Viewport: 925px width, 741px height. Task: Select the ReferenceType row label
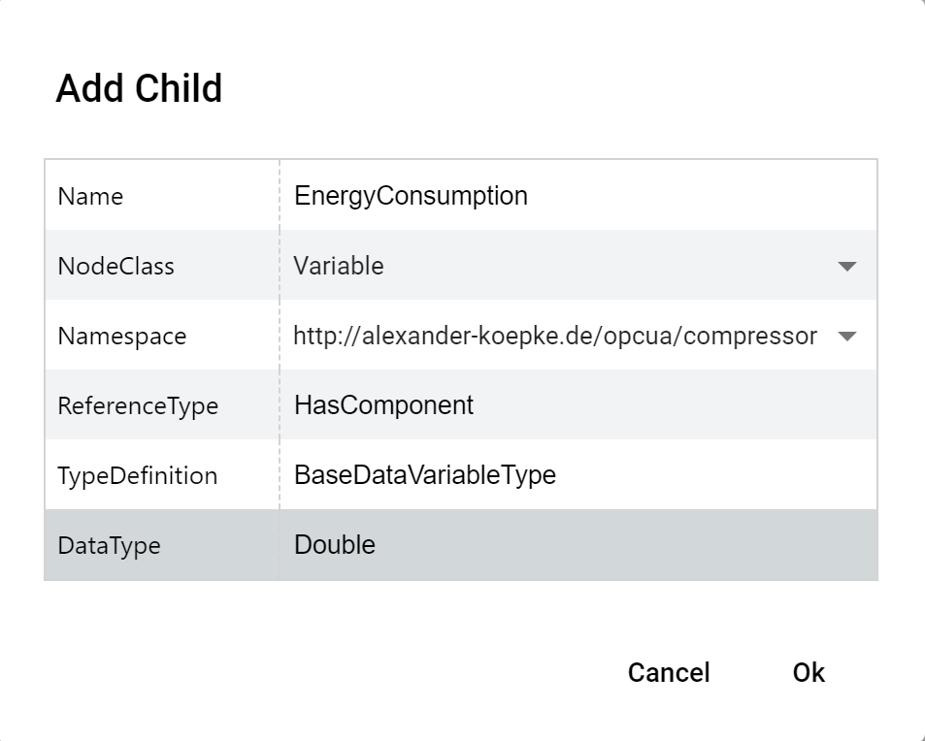138,405
